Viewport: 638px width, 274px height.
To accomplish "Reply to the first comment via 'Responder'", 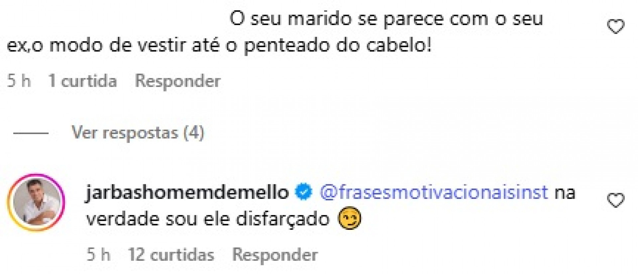I will click(x=178, y=80).
